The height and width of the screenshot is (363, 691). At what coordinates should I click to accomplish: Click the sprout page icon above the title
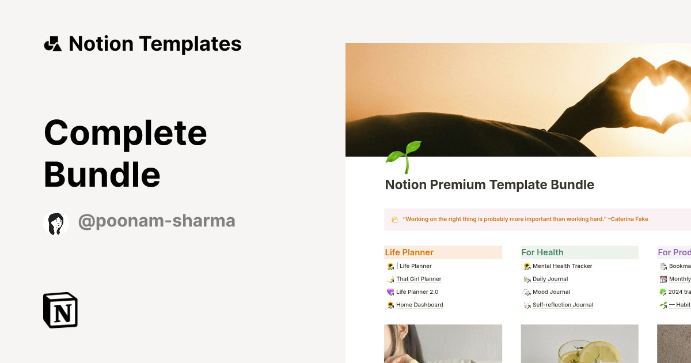(404, 156)
